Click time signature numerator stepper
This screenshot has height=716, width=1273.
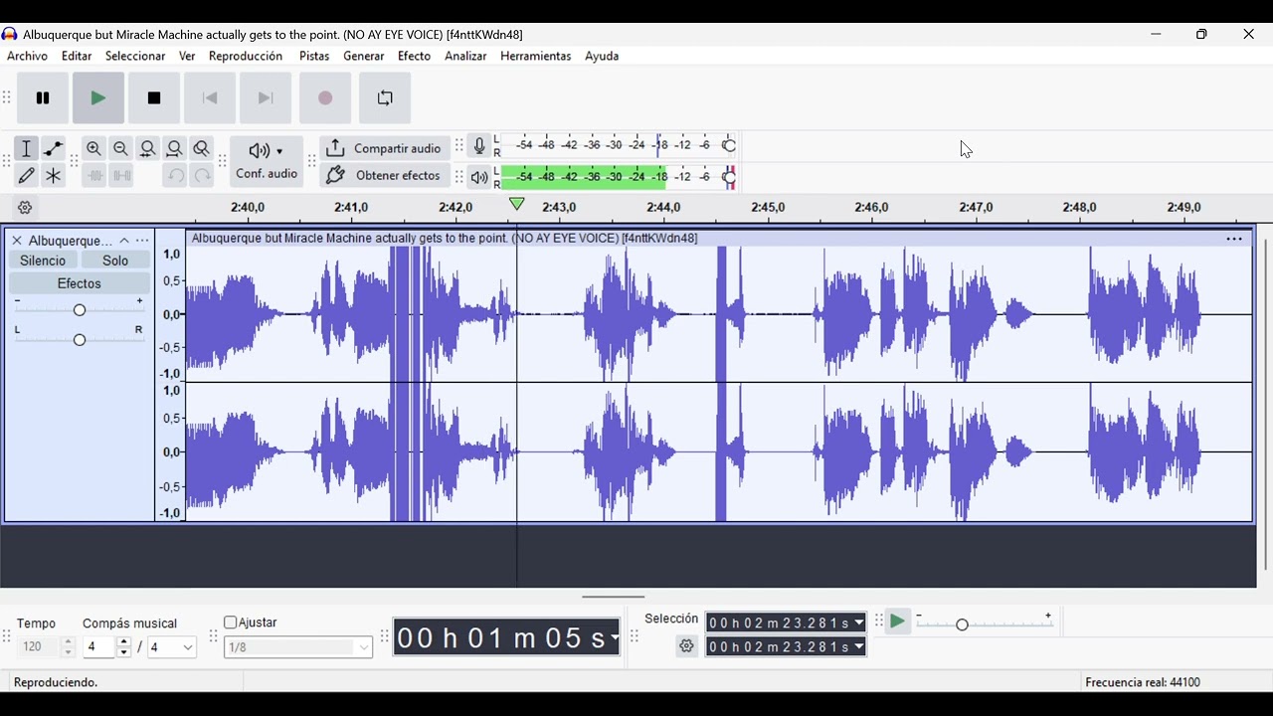123,647
